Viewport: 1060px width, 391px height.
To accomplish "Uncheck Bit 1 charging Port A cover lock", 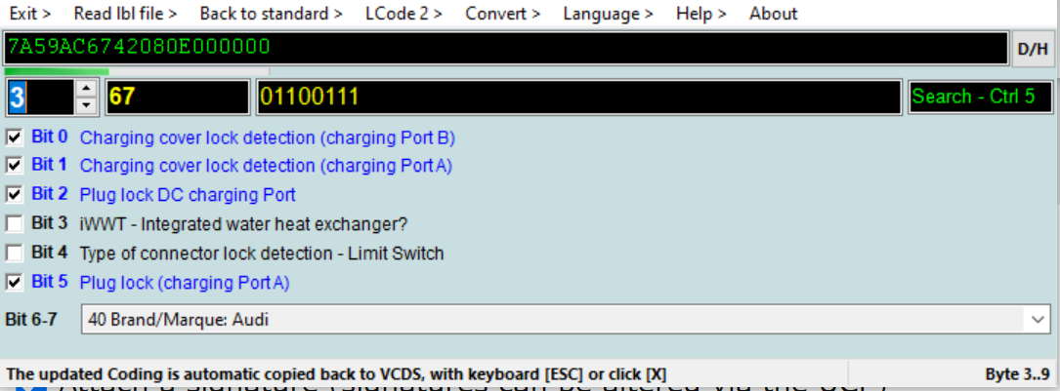I will (x=15, y=166).
